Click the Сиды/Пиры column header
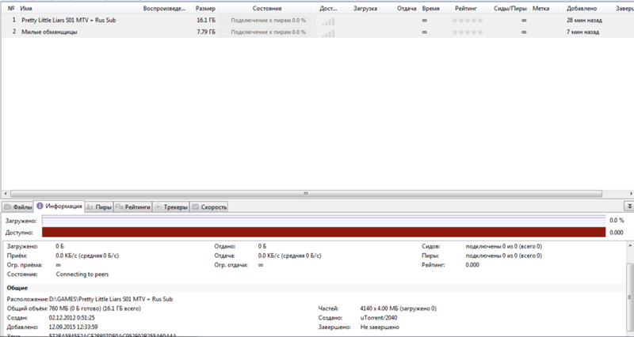The height and width of the screenshot is (337, 634). (x=510, y=8)
